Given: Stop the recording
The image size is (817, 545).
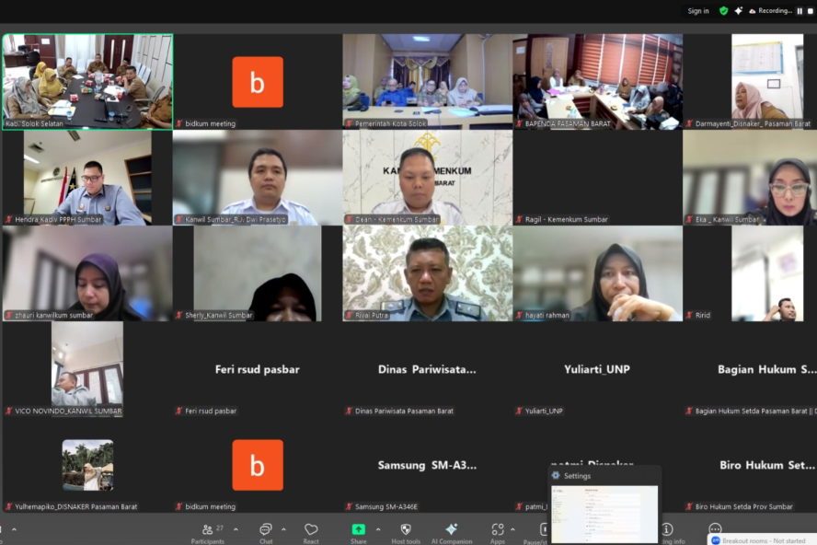Looking at the screenshot, I should pos(810,11).
